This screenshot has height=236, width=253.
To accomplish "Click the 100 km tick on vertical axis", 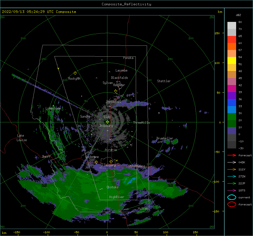I will tap(217, 63).
